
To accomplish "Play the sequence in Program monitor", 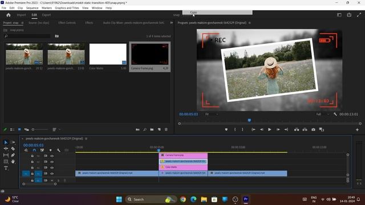I will pyautogui.click(x=270, y=130).
